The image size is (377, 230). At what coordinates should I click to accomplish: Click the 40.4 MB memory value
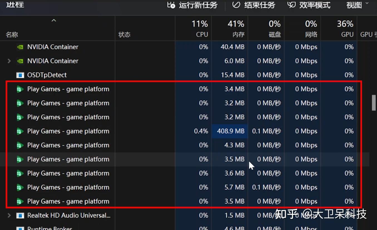pyautogui.click(x=233, y=47)
